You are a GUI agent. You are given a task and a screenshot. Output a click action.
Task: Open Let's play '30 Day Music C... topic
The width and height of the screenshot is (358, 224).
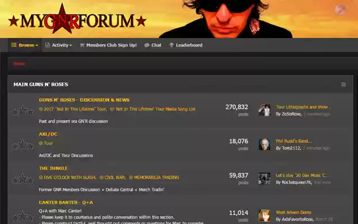(302, 175)
